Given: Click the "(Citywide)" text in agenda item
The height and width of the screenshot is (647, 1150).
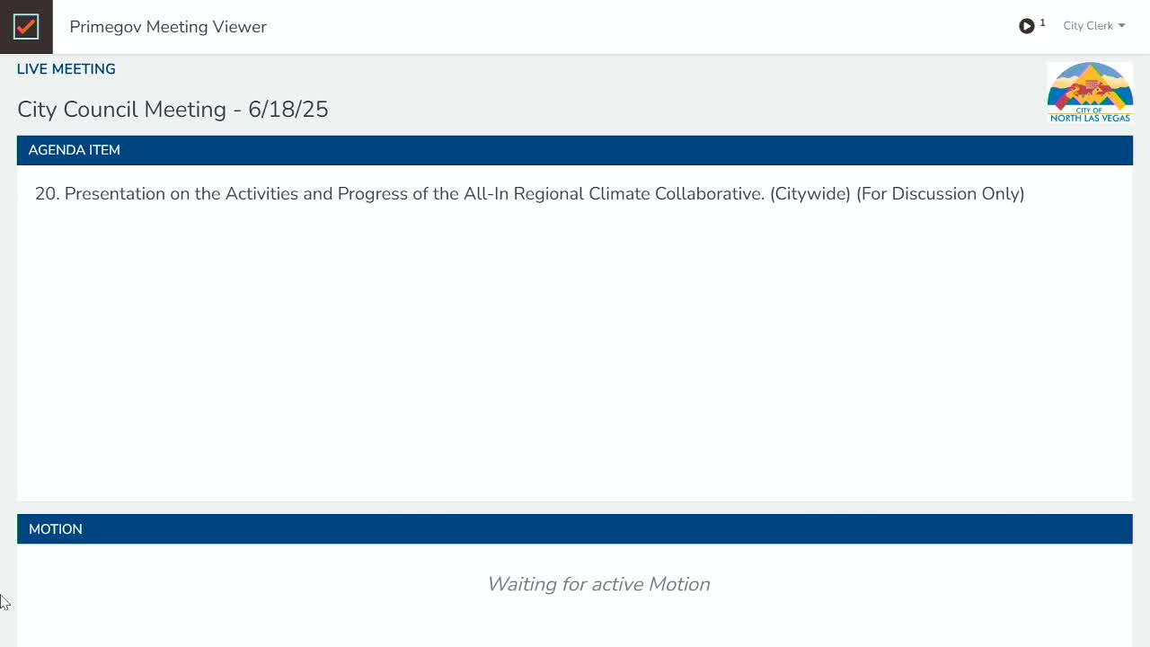Looking at the screenshot, I should point(809,194).
